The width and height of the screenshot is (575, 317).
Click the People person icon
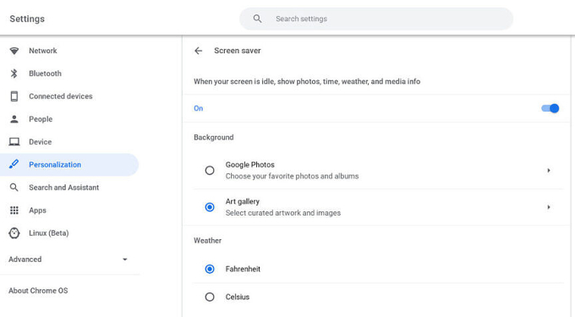(14, 119)
